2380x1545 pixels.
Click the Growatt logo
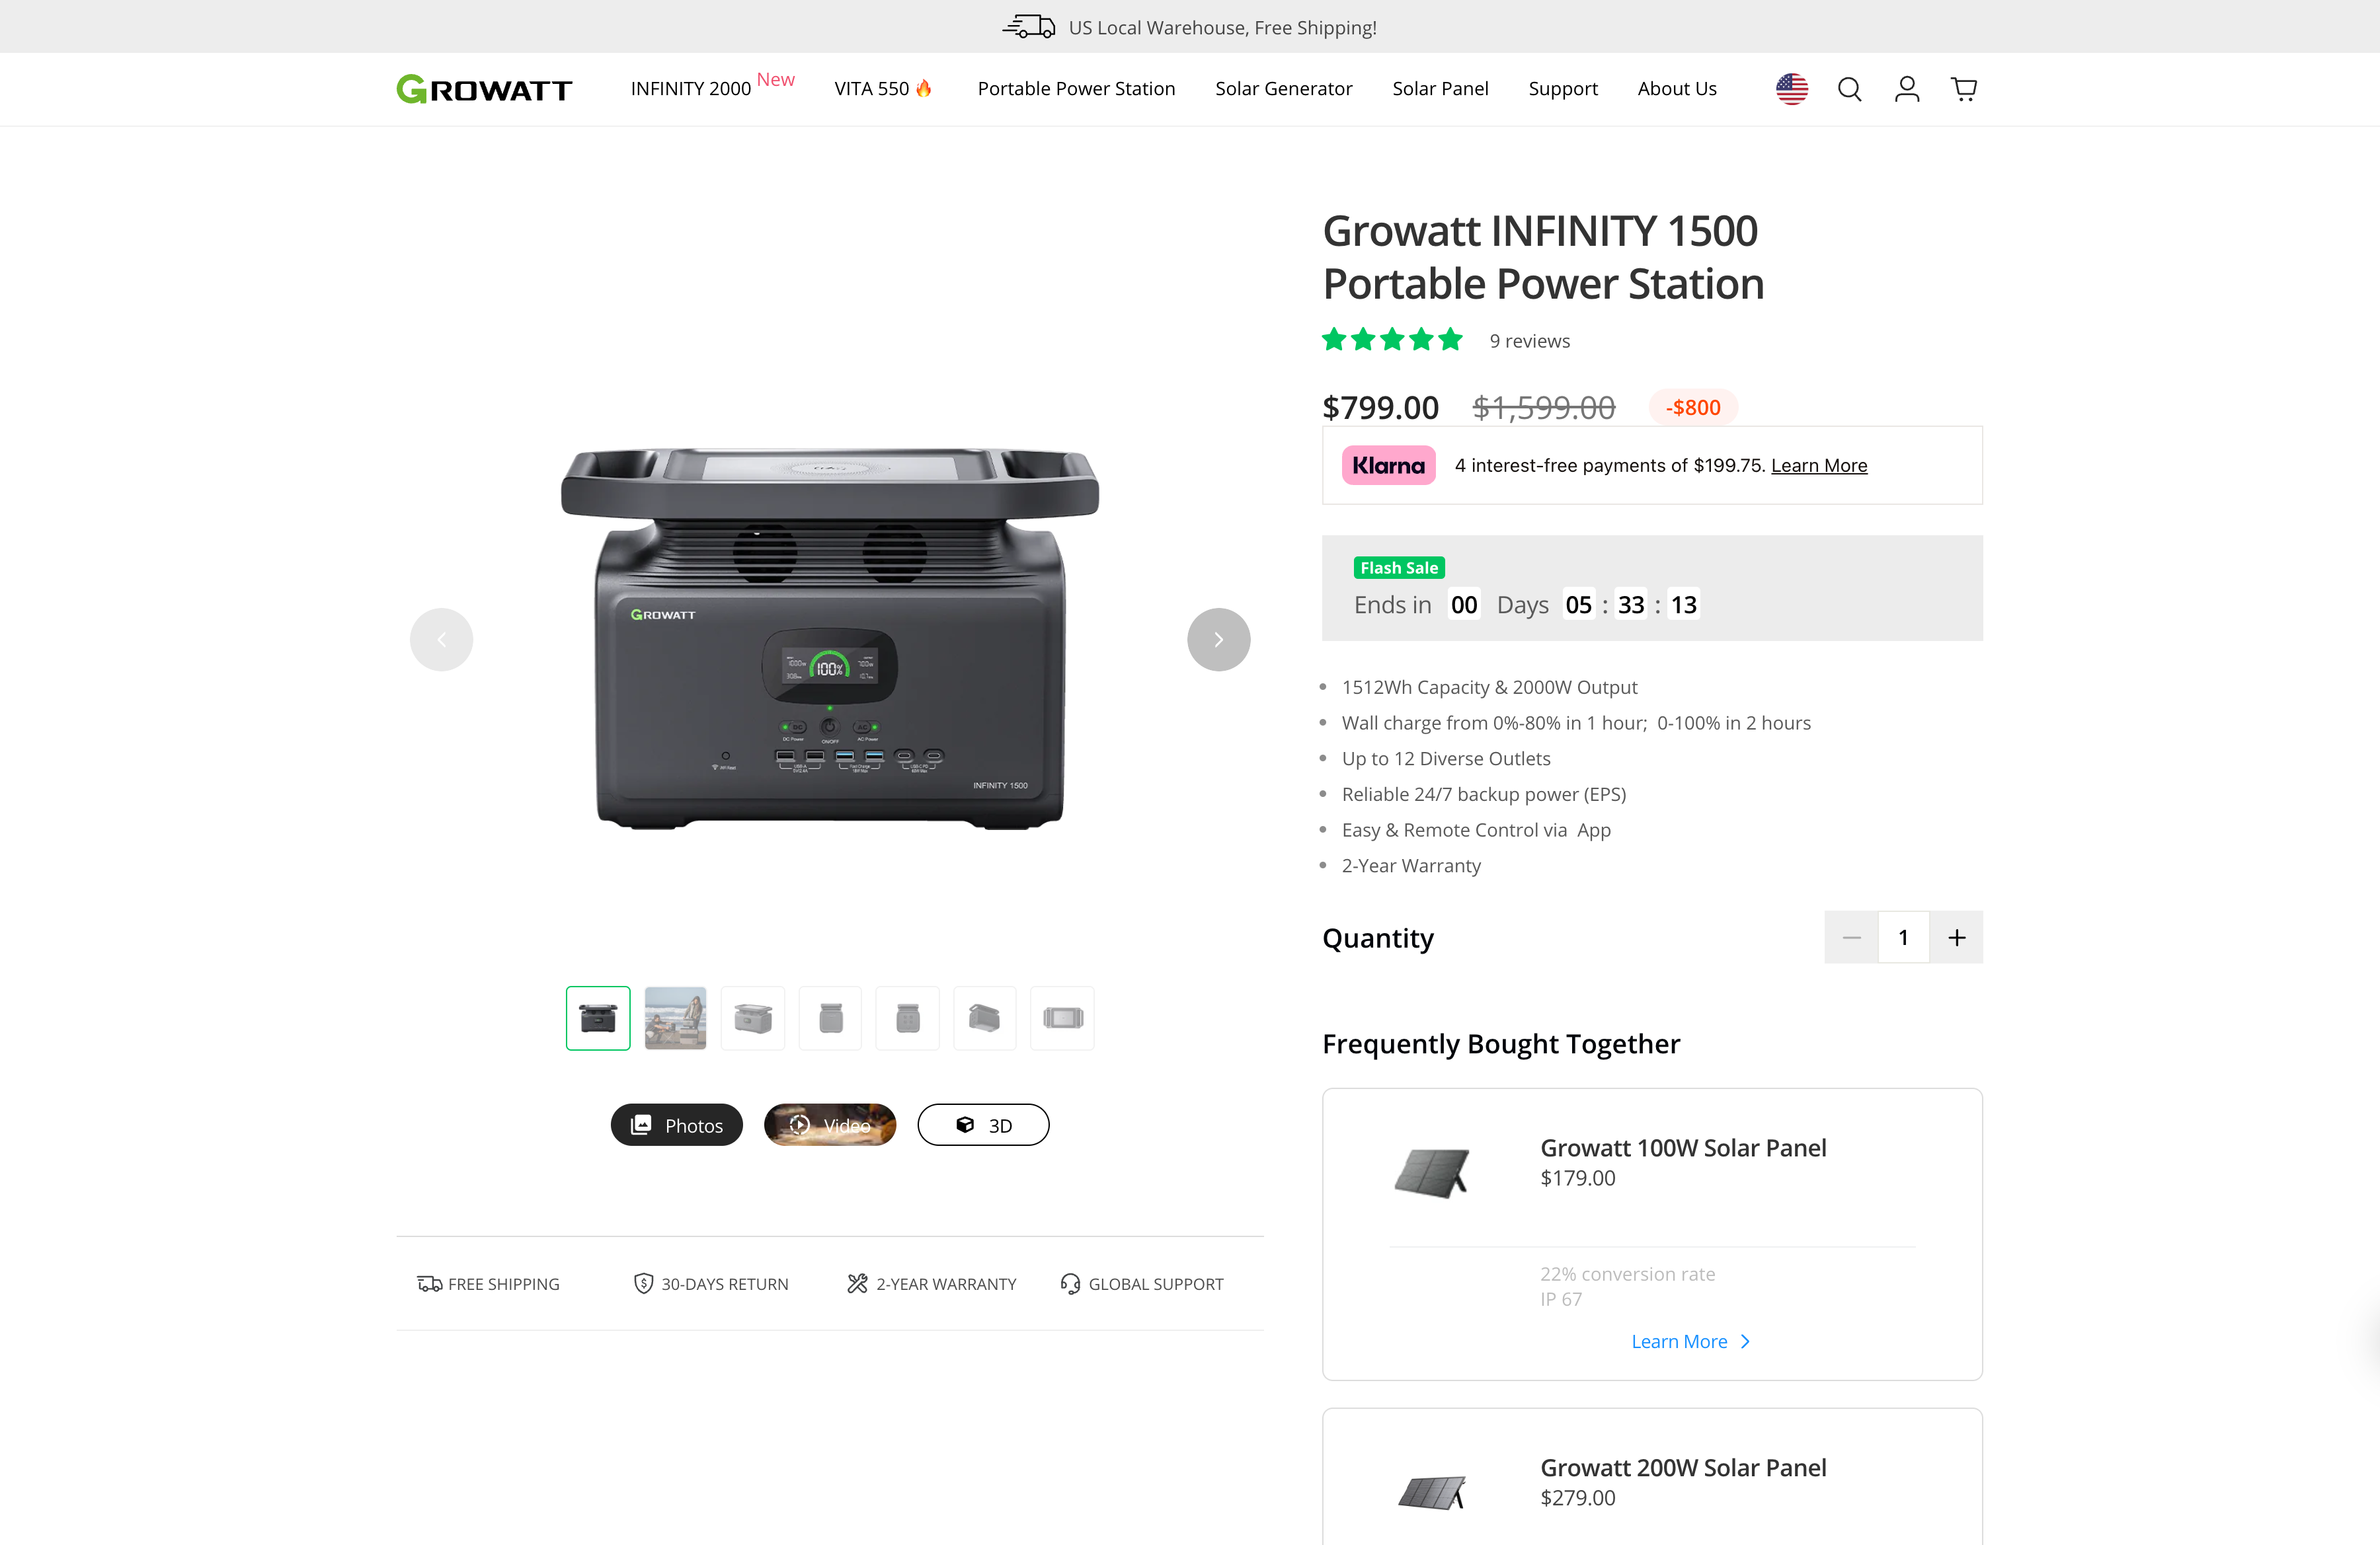484,90
